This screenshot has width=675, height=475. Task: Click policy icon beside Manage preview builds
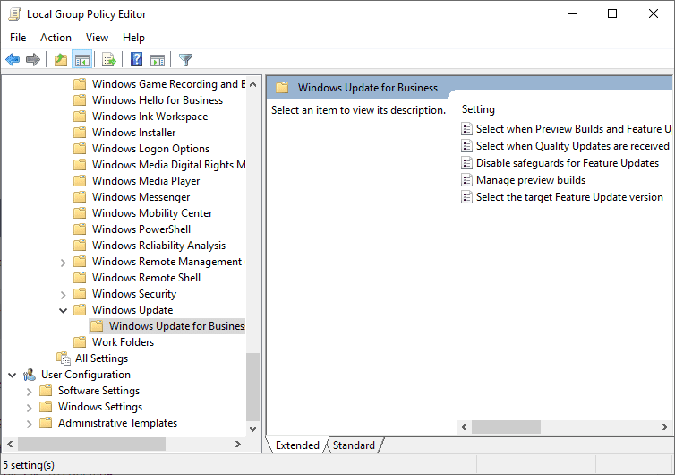[x=466, y=180]
